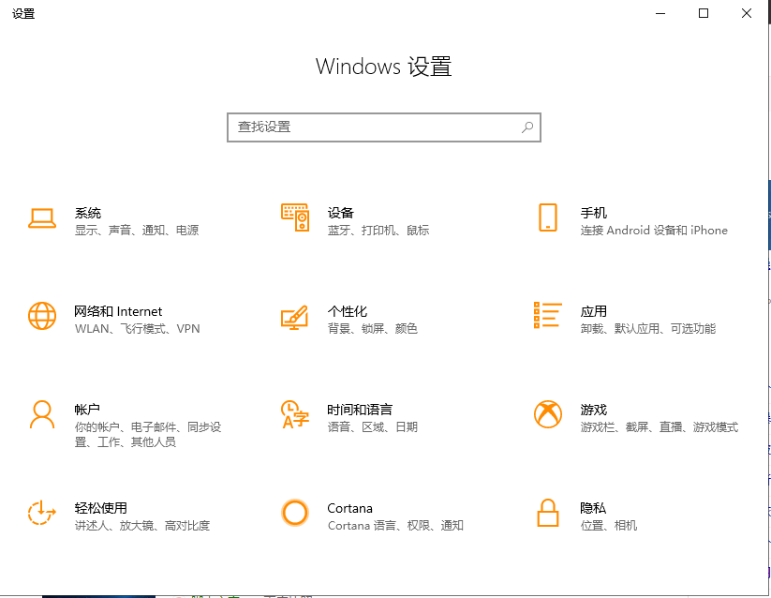Focus the 查找设置 search field
Screen dimensions: 771x598
384,127
